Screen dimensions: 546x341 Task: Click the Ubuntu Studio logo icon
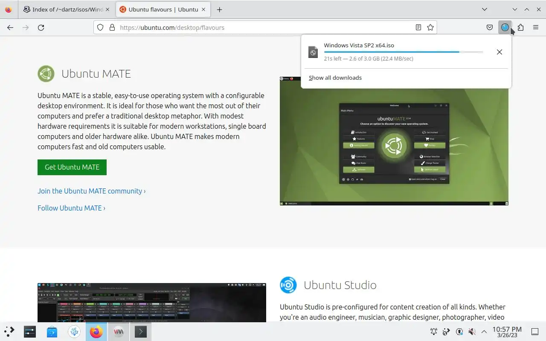(x=288, y=285)
